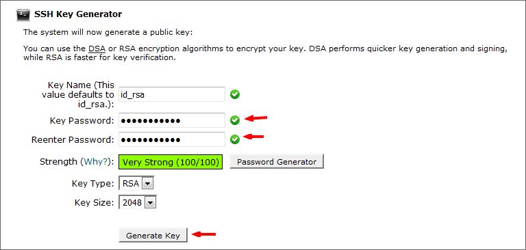
Task: Click the red arrow pointing at Reenter Password checkmark
Action: [x=253, y=137]
